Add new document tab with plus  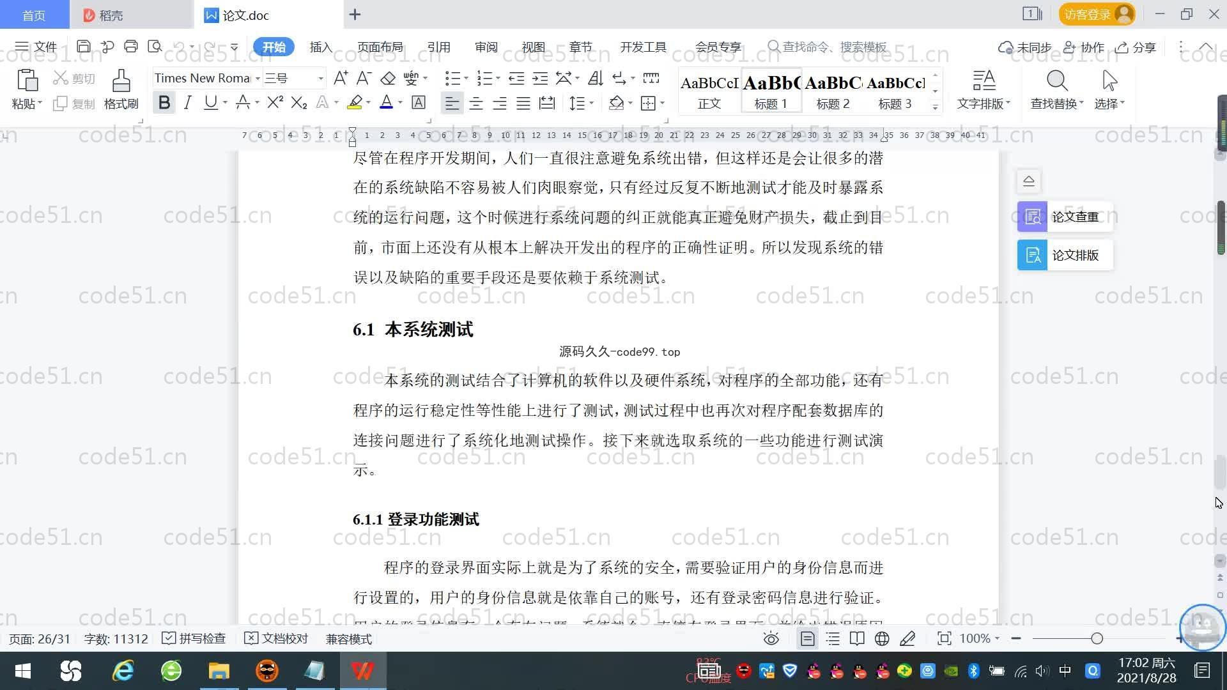(x=355, y=14)
